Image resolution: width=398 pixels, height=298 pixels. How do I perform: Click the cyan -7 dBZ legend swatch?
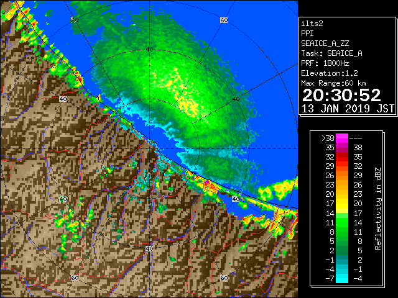342,278
